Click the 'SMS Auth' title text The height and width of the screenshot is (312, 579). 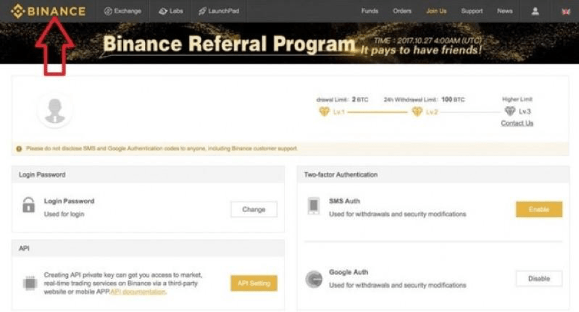point(345,201)
